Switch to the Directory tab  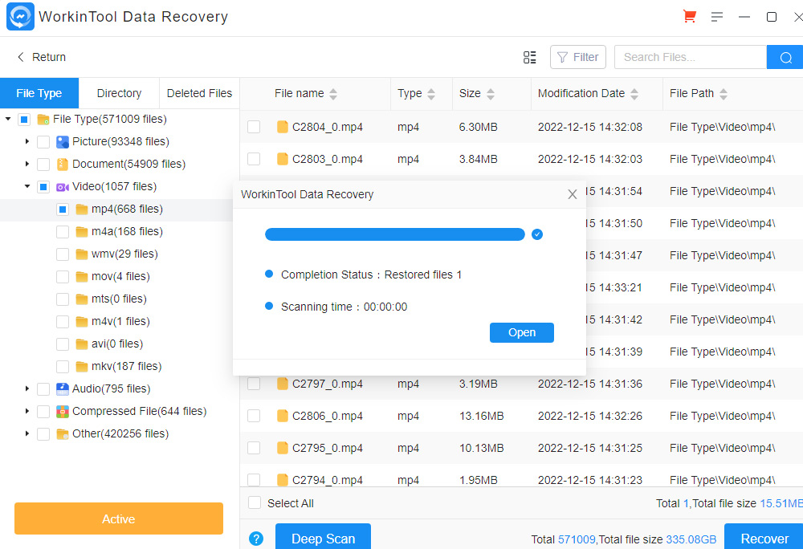pyautogui.click(x=120, y=93)
